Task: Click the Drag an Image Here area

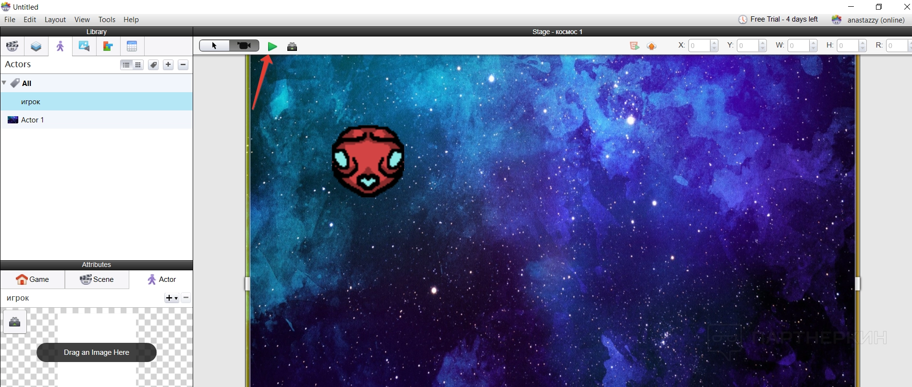Action: pyautogui.click(x=97, y=352)
